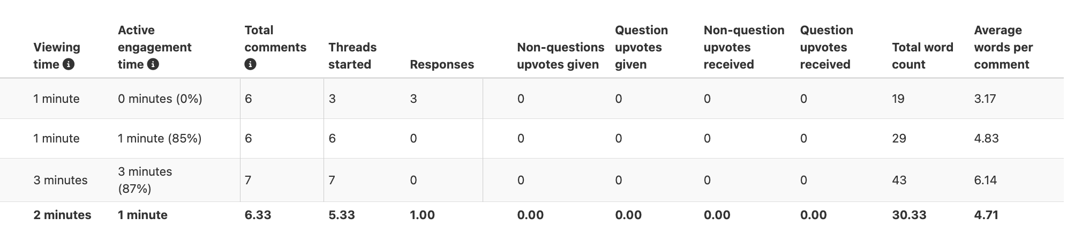Click the Viewing time info icon
The height and width of the screenshot is (240, 1067).
pyautogui.click(x=69, y=64)
